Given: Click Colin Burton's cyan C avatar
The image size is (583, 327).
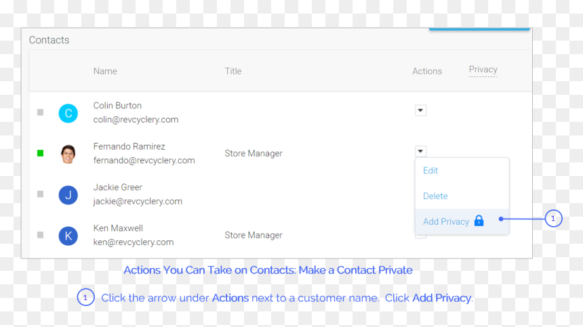Looking at the screenshot, I should (68, 113).
